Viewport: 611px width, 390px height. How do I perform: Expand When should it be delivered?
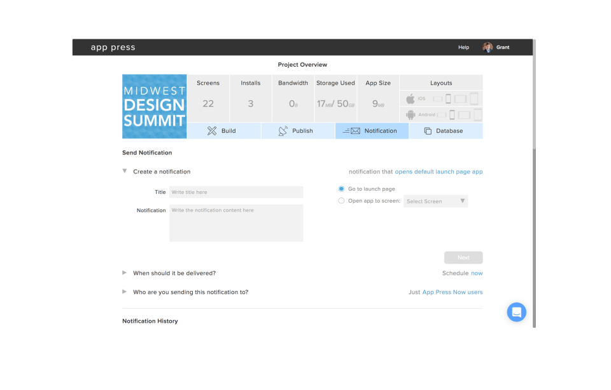coord(124,273)
